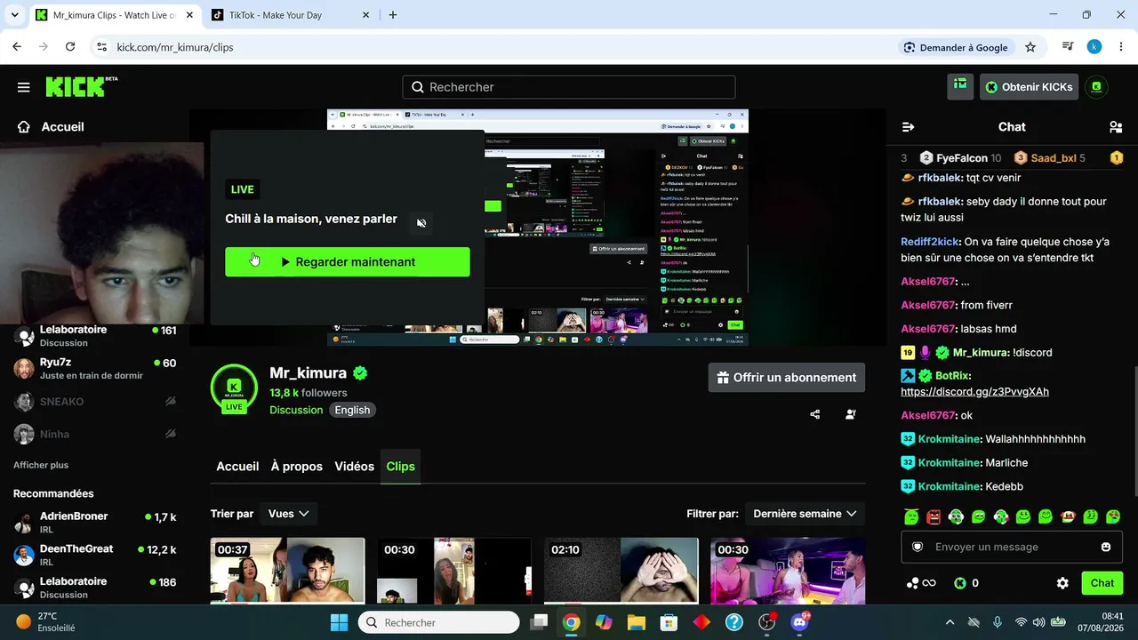
Task: Toggle microphone icon in system tray
Action: tap(998, 622)
